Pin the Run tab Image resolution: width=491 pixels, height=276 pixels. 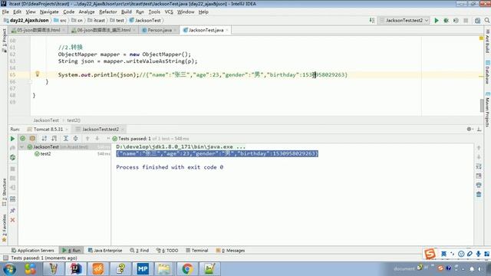pyautogui.click(x=12, y=210)
